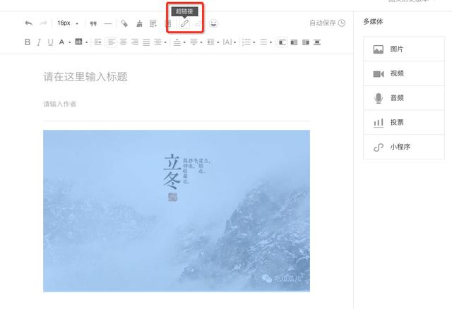Toggle bold formatting
452x309 pixels.
pos(28,42)
